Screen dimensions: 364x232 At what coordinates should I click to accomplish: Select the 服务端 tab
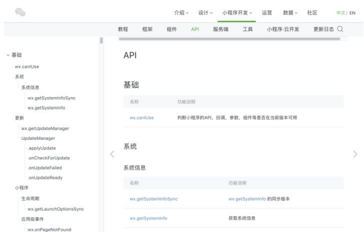[221, 29]
